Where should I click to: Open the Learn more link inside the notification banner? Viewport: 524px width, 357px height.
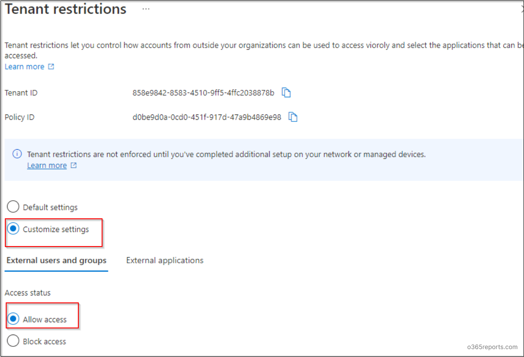point(47,165)
